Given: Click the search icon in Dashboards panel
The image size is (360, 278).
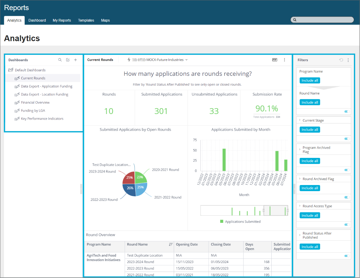Looking at the screenshot, I should (60, 60).
